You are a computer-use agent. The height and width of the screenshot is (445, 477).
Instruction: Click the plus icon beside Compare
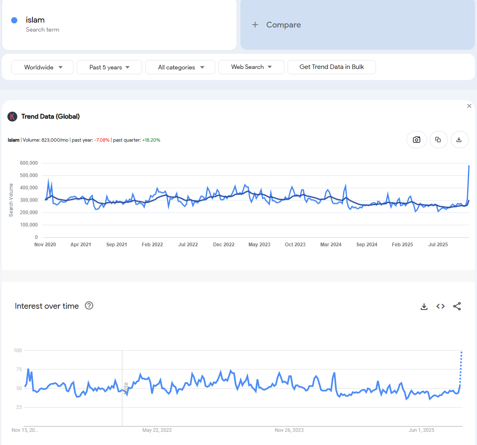tap(255, 25)
